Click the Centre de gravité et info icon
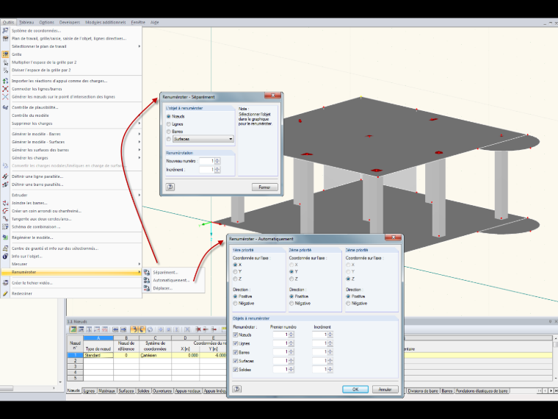Image resolution: width=558 pixels, height=419 pixels. (5, 248)
